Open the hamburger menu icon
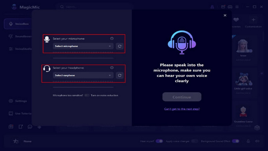Viewport: 268px width, 151px height. click(237, 7)
